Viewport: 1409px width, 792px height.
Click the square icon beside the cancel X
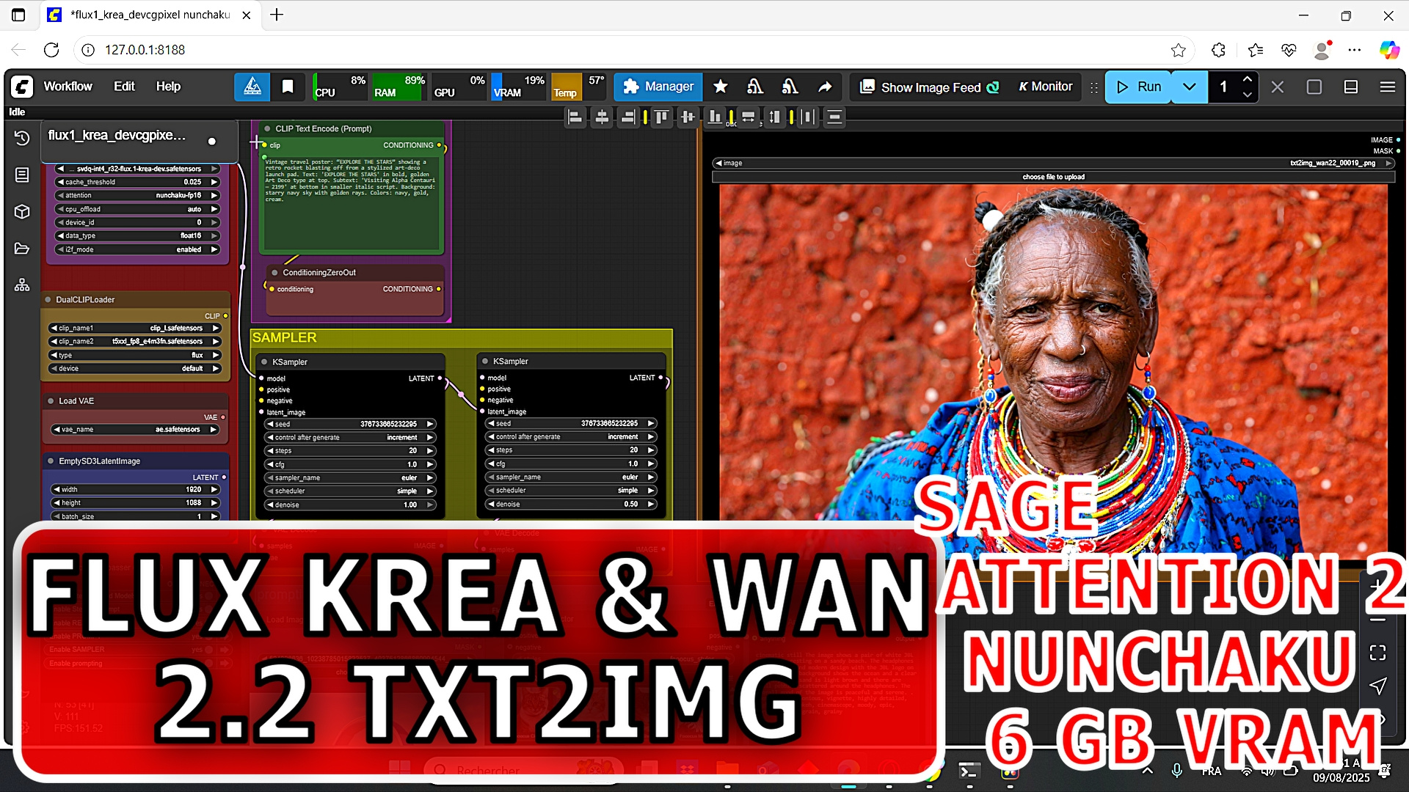[1314, 87]
